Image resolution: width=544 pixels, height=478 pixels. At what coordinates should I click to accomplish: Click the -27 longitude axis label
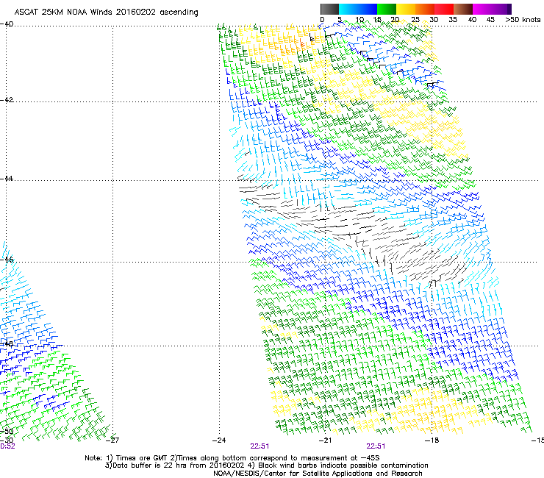(x=112, y=440)
